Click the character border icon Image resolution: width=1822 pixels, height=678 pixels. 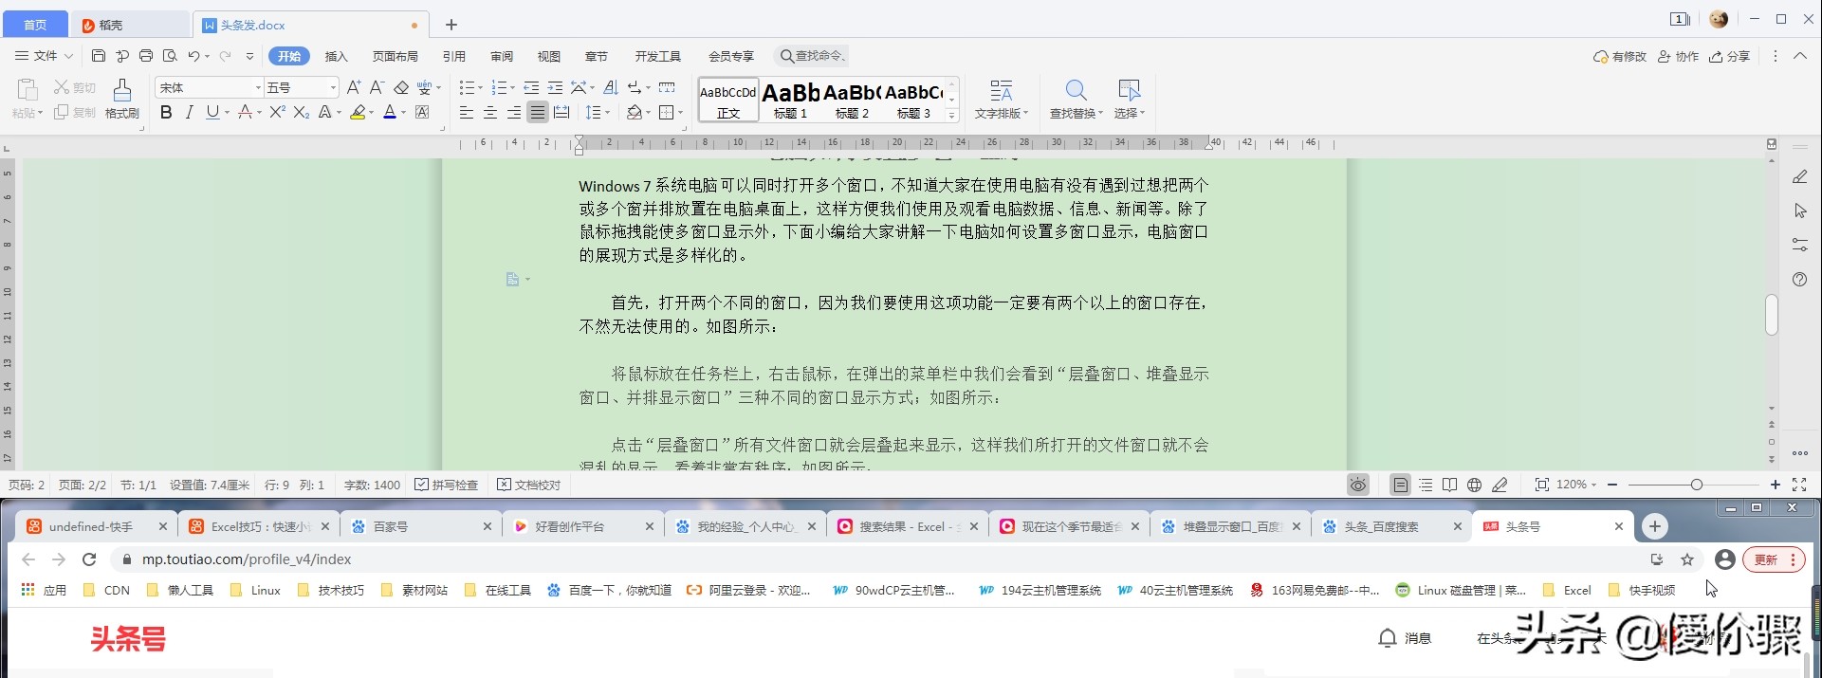tap(422, 113)
